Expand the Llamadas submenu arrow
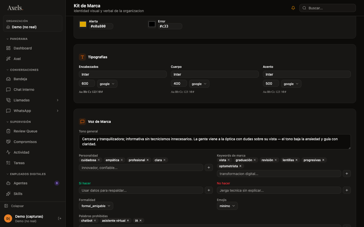 point(58,100)
